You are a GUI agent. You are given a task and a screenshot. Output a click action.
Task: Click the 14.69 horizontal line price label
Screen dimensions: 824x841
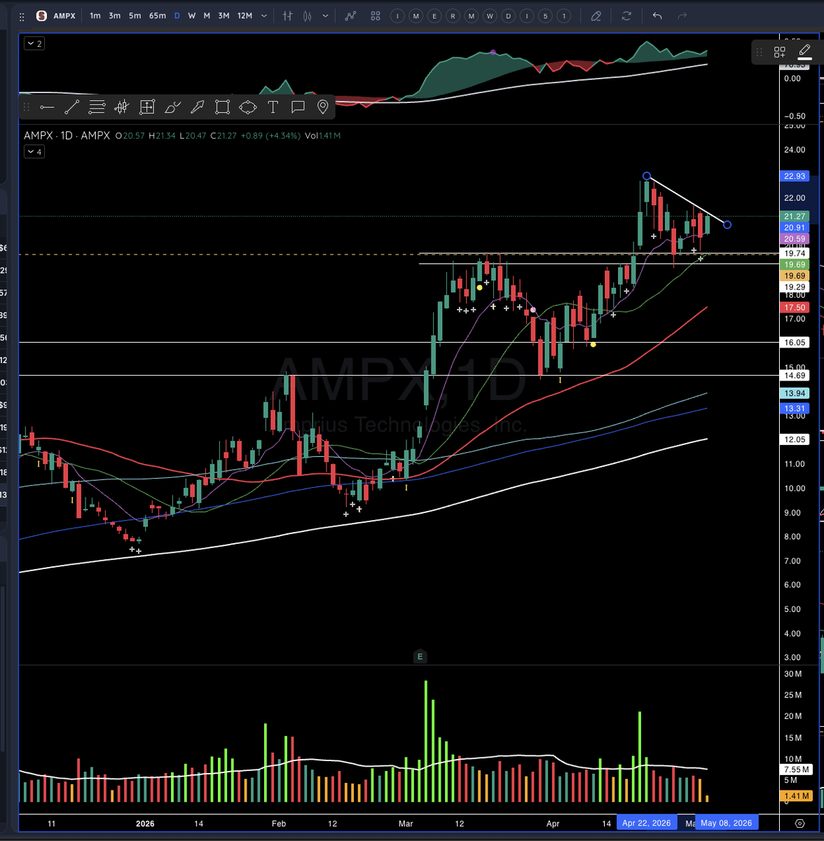(x=795, y=376)
